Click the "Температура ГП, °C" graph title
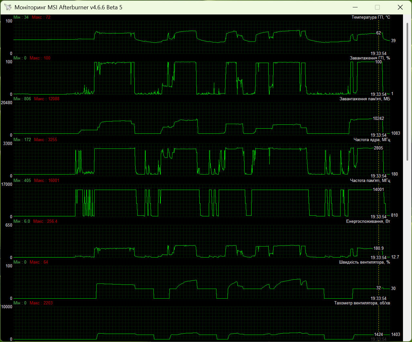The height and width of the screenshot is (342, 412). point(371,17)
